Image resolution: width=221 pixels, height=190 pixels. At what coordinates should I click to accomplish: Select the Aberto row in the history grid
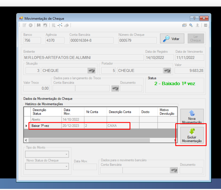pyautogui.click(x=100, y=119)
